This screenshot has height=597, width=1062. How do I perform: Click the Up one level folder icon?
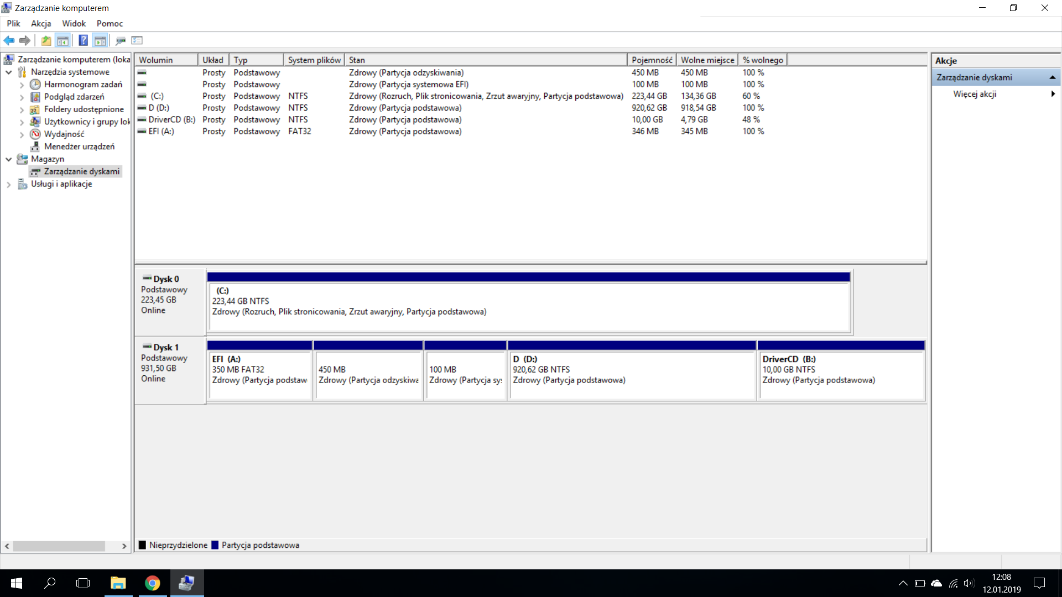[46, 40]
